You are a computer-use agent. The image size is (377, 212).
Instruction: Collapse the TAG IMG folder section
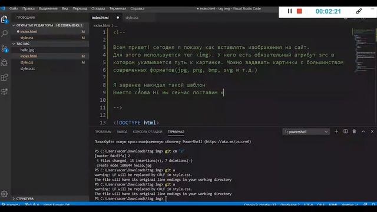(x=14, y=44)
